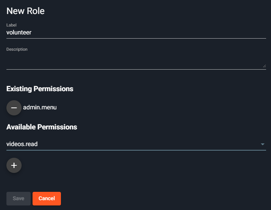Click the small Label caption

tap(11, 25)
